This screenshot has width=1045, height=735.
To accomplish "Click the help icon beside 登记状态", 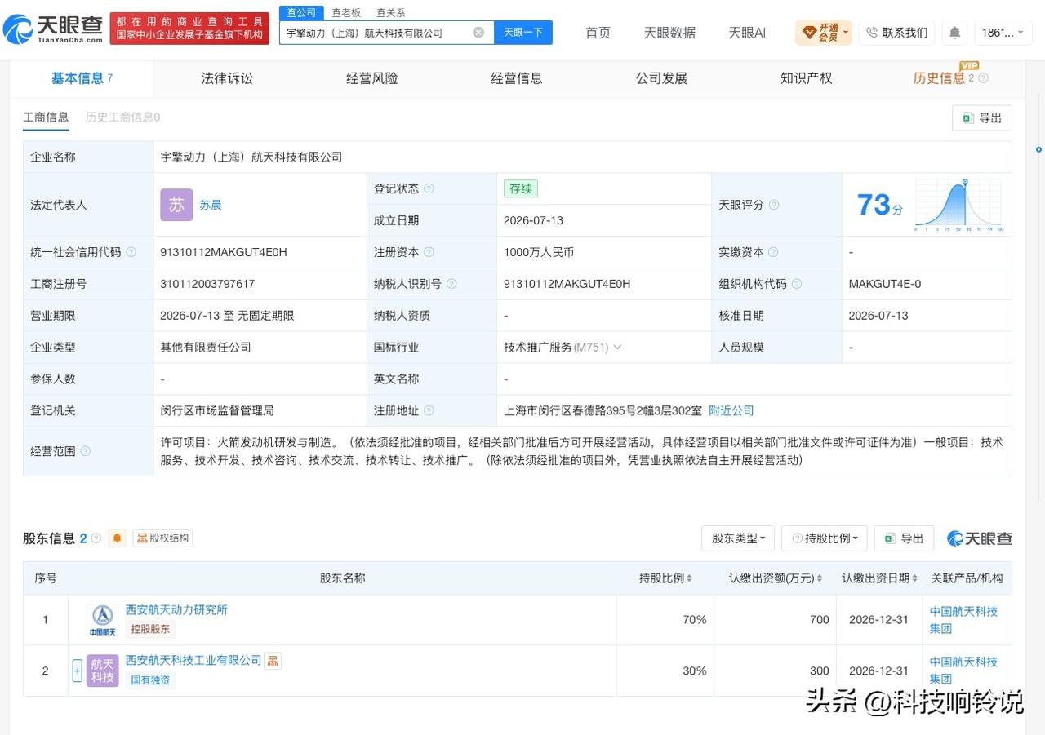I will click(429, 188).
